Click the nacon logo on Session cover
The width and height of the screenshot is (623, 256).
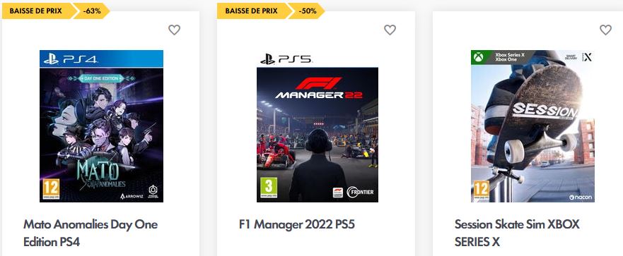[x=581, y=197]
